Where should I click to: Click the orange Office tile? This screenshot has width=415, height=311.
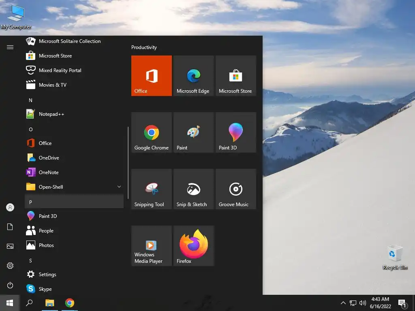coord(152,76)
